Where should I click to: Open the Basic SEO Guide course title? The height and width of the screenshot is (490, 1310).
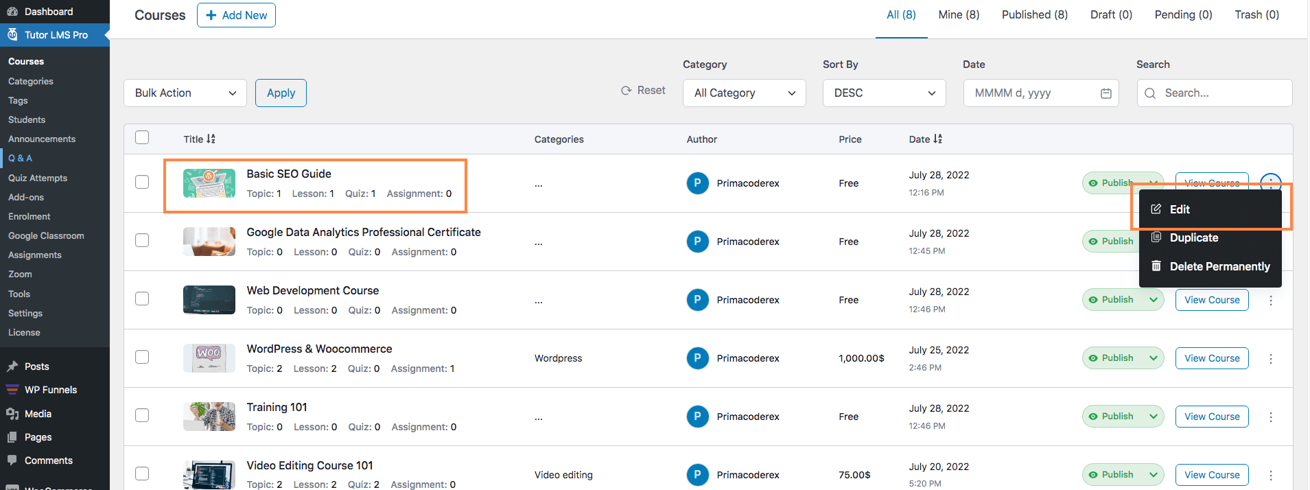tap(289, 174)
